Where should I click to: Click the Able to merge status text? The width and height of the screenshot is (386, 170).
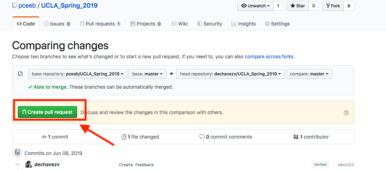[x=50, y=87]
